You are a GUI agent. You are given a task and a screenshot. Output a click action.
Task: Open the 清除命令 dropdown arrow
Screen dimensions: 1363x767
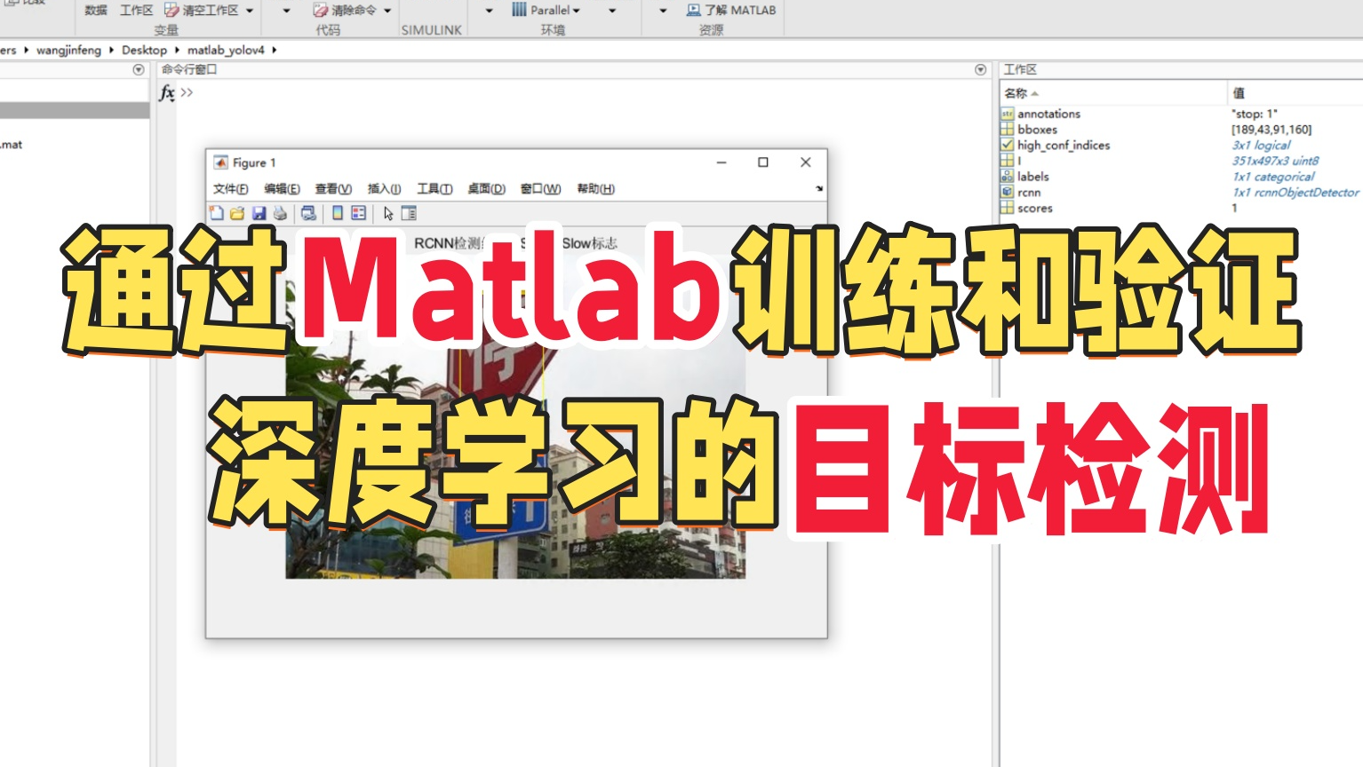coord(387,11)
